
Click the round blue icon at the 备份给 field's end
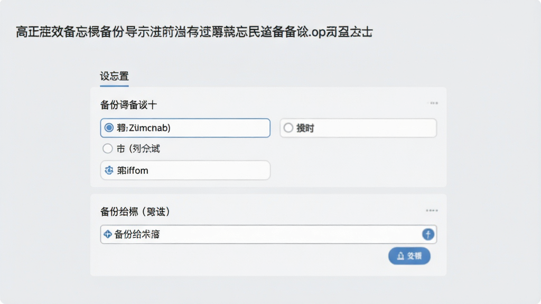[428, 234]
